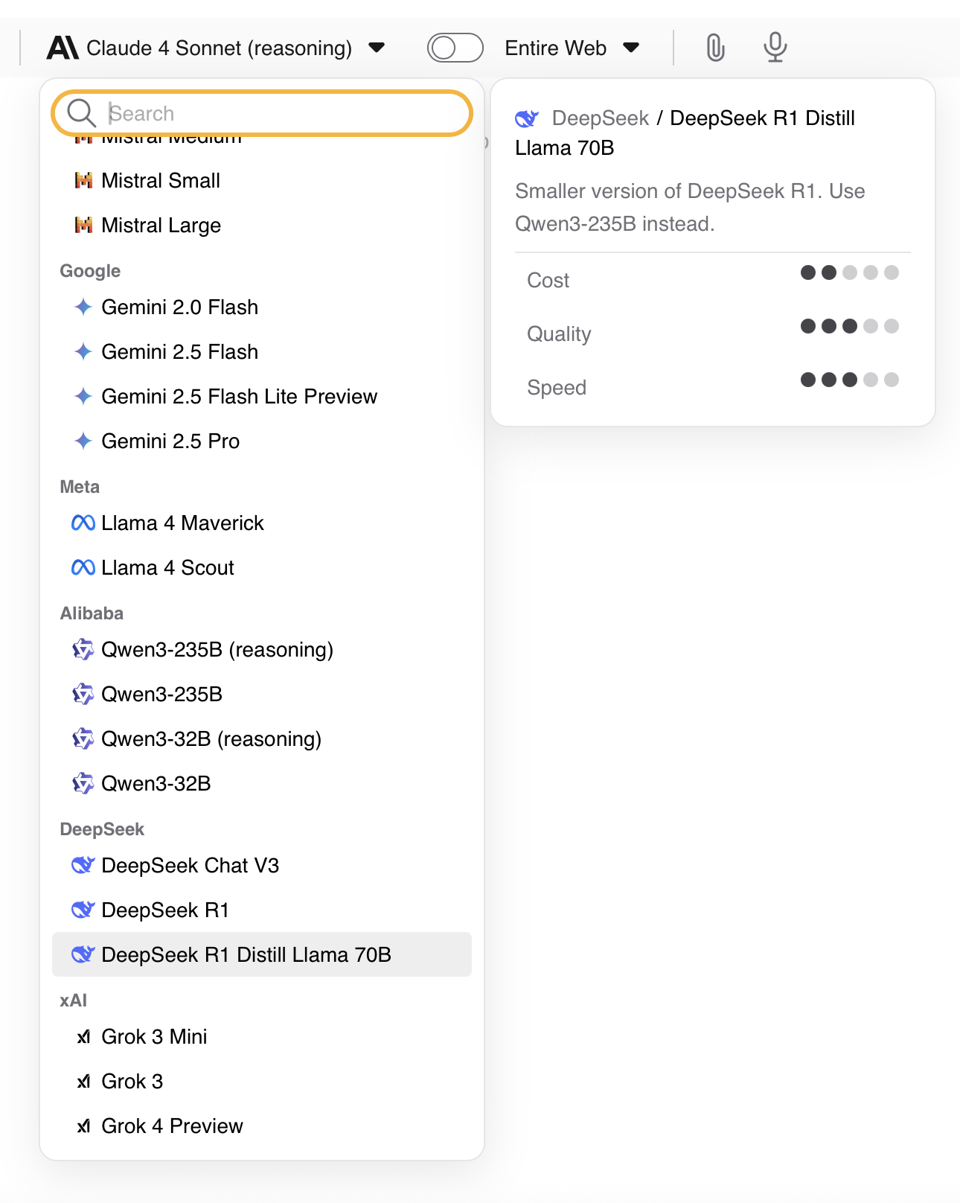The width and height of the screenshot is (960, 1203).
Task: Click the microphone voice input icon
Action: click(x=775, y=48)
